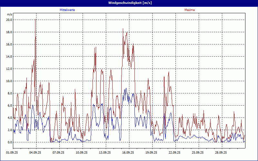Select the blue Mittelwerte legend label
This screenshot has height=161, width=258.
(67, 10)
